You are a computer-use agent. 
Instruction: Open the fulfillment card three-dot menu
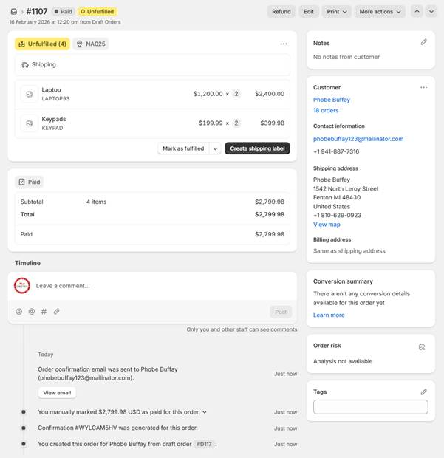click(284, 44)
